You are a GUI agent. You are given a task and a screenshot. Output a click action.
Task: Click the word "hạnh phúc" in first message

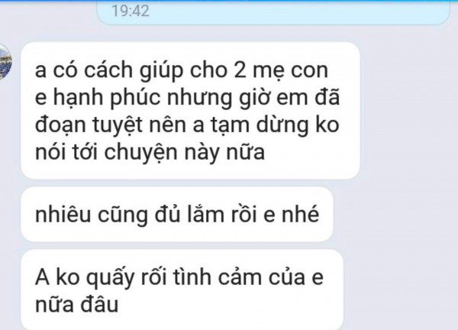107,98
